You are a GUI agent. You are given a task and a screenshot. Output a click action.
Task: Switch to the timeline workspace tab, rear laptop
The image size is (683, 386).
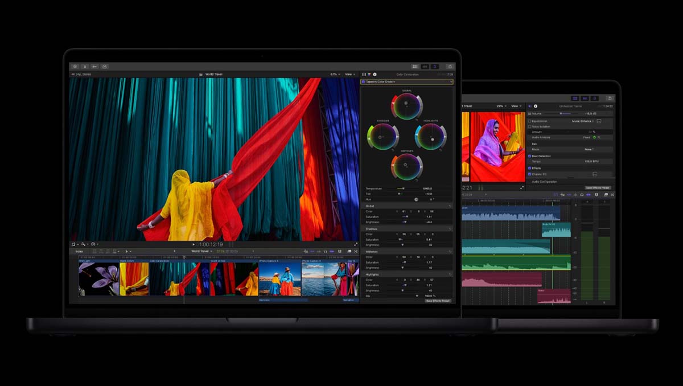pyautogui.click(x=585, y=98)
